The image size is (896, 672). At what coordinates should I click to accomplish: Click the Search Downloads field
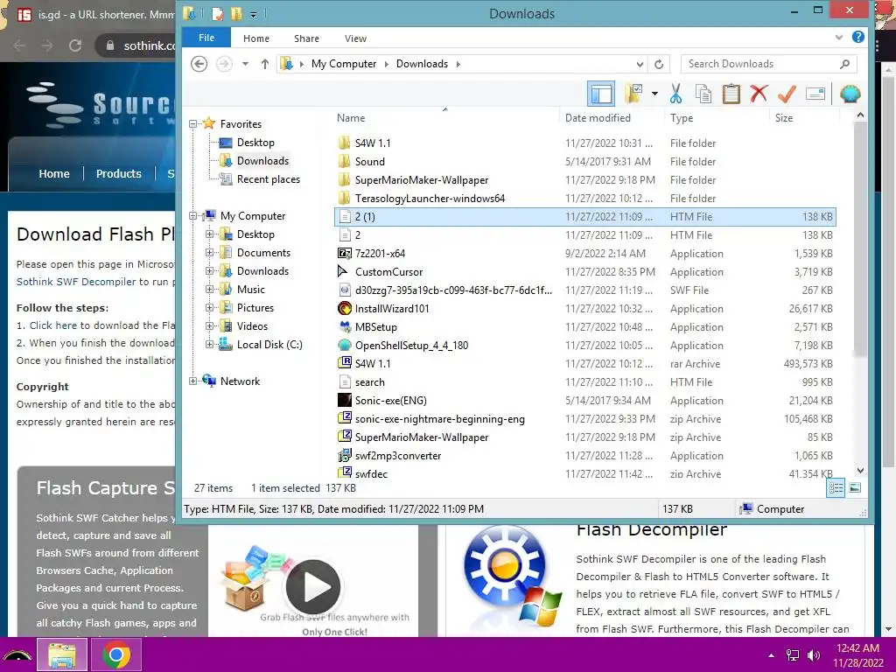click(x=768, y=64)
